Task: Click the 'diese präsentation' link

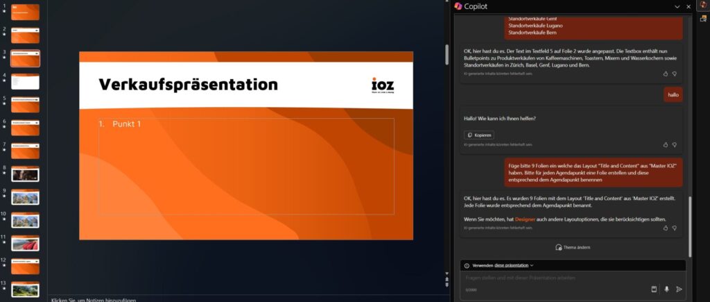Action: pyautogui.click(x=511, y=265)
